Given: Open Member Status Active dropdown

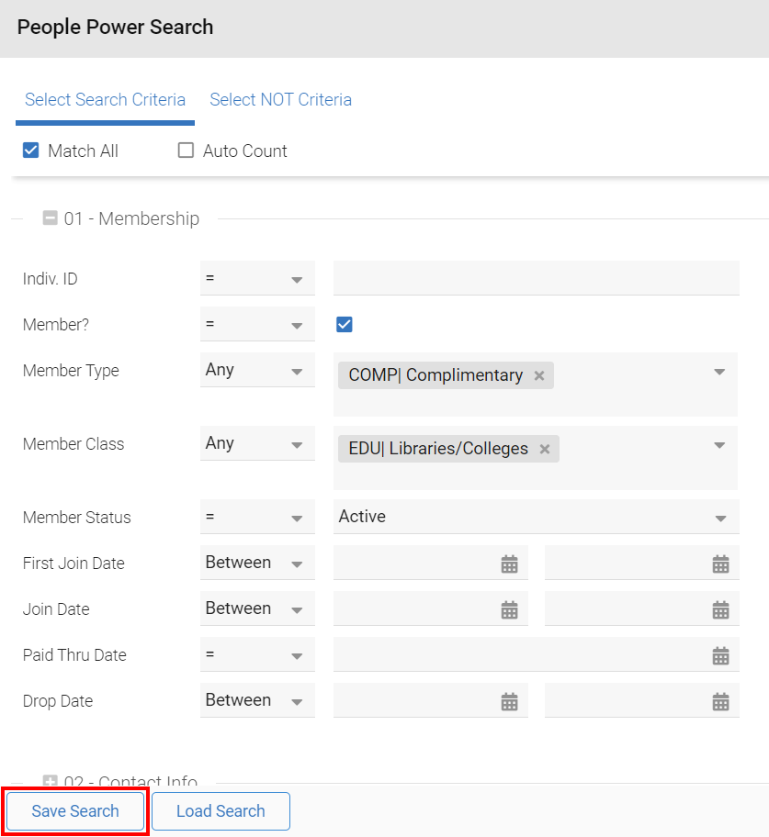Looking at the screenshot, I should [x=536, y=517].
